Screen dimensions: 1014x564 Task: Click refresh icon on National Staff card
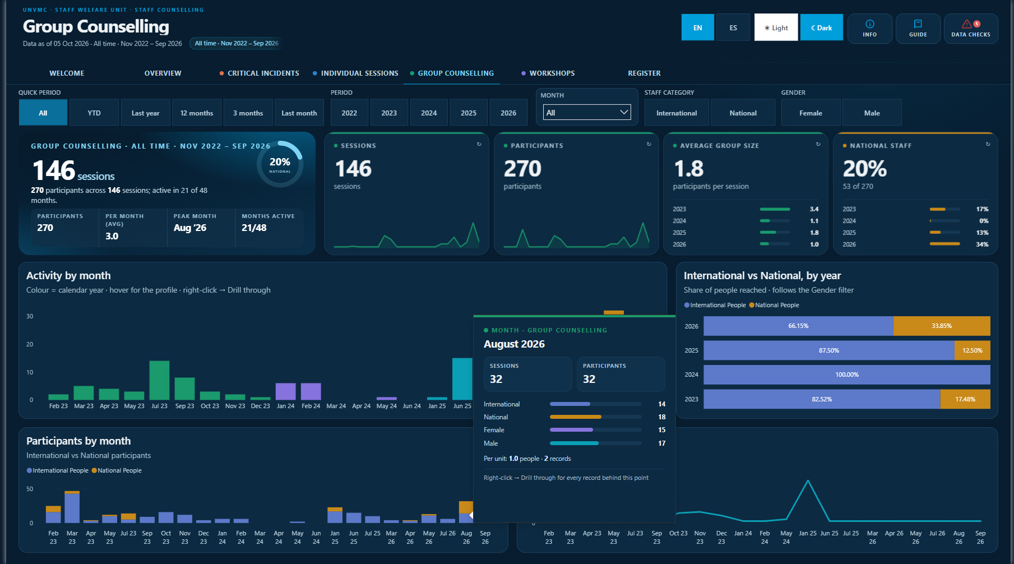988,145
